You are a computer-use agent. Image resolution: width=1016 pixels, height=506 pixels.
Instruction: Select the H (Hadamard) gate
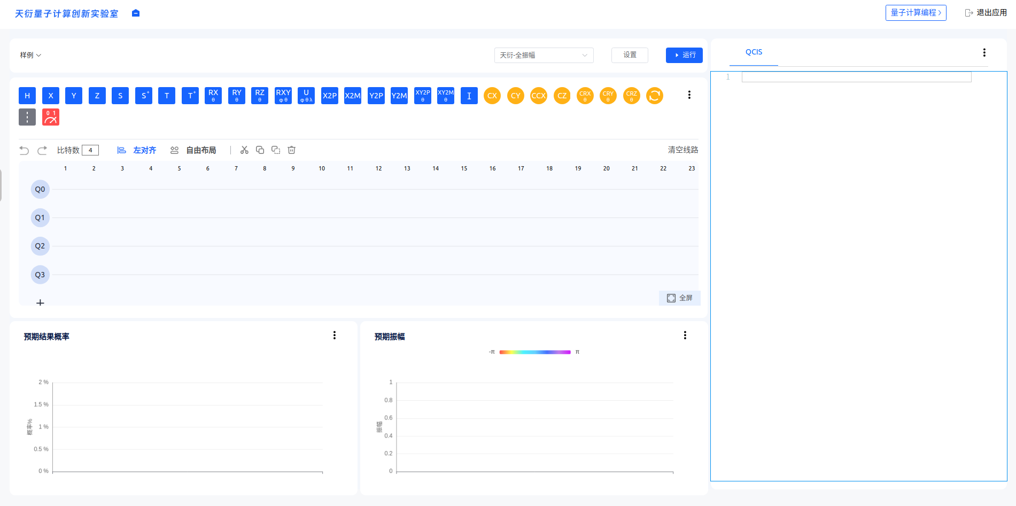click(x=27, y=96)
